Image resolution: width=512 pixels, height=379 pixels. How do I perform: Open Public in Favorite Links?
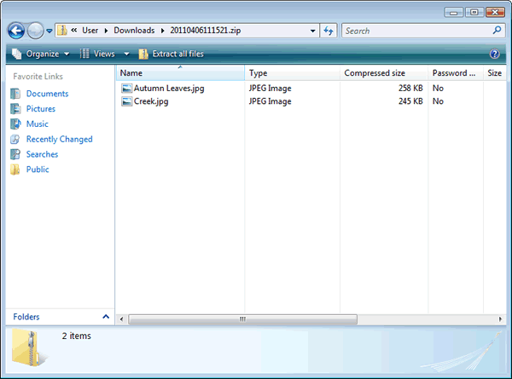pyautogui.click(x=38, y=169)
